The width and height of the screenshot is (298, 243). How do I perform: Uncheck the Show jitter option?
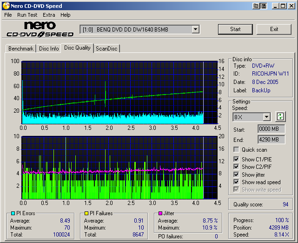(236, 175)
